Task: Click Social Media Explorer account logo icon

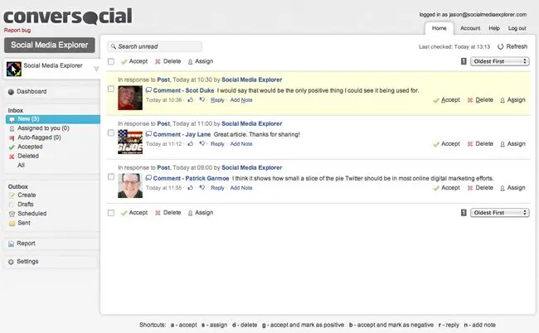Action: click(x=14, y=69)
